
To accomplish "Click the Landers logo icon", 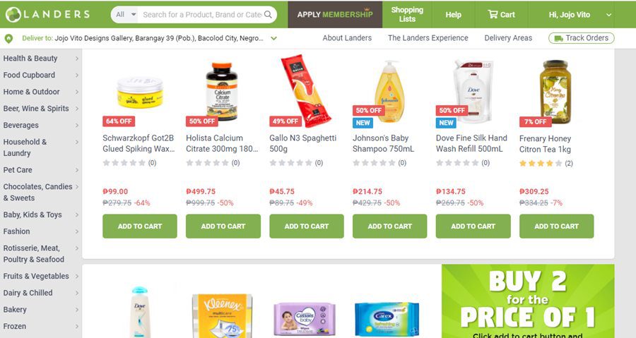I will (x=13, y=15).
